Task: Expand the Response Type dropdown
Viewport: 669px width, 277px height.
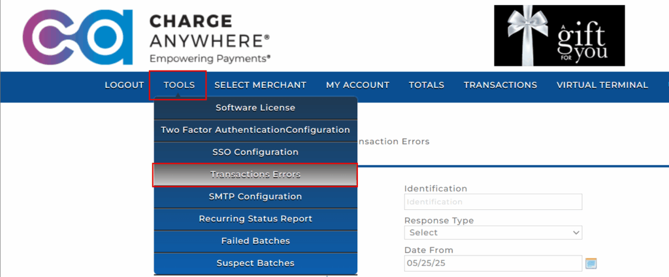Action: click(x=493, y=233)
